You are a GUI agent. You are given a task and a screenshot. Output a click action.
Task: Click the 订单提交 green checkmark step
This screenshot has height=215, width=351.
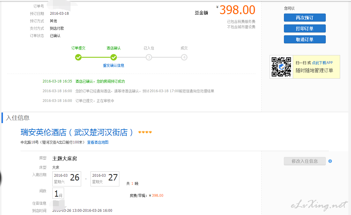[78, 58]
